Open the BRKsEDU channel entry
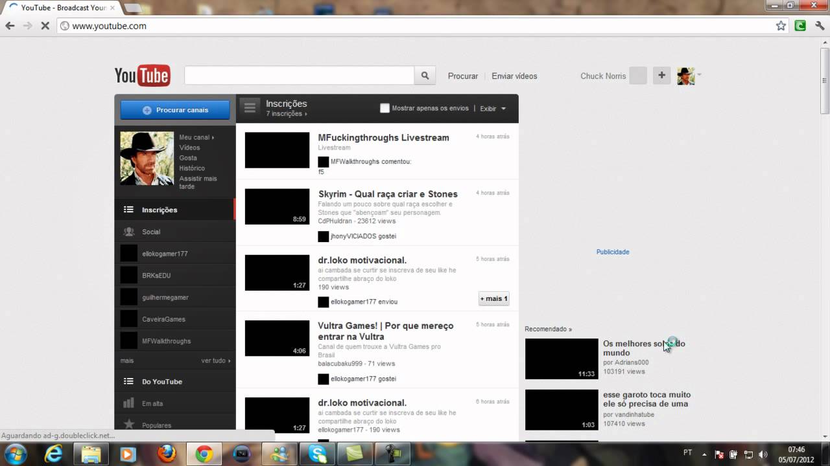 tap(175, 276)
